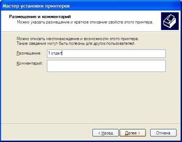The image size is (182, 142).
Task: Click the Далее > button
Action: click(133, 133)
